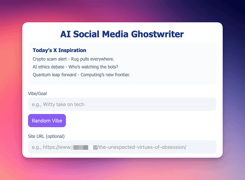Click 'Crypto scam alert - Rug pulls everywhere.' line
This screenshot has height=180, width=245.
click(73, 59)
